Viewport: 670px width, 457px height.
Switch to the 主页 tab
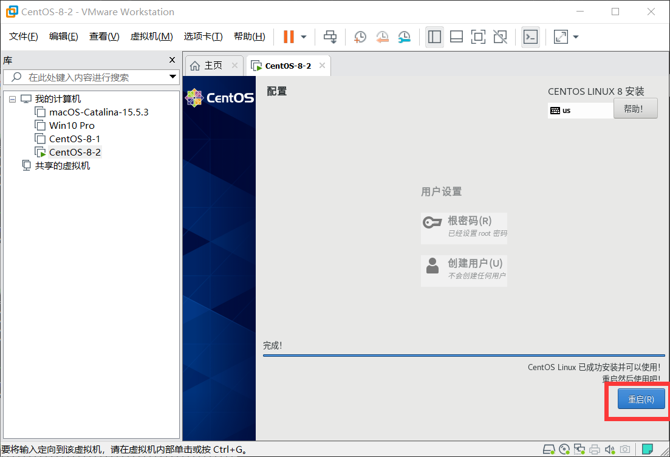tap(207, 66)
